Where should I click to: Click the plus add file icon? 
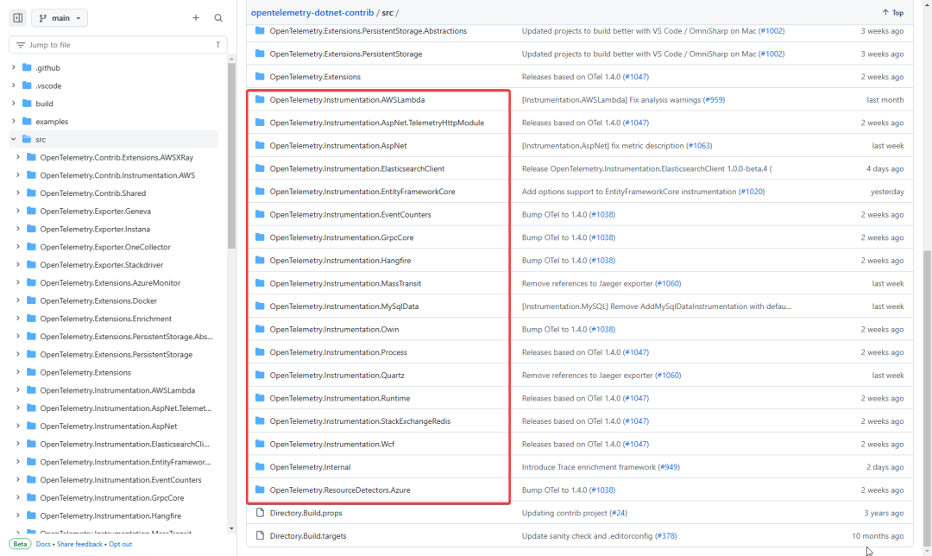(x=196, y=18)
